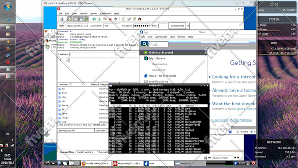Toggle FileZilla synchronized browsing icon
This screenshot has width=298, height=168.
tap(135, 19)
